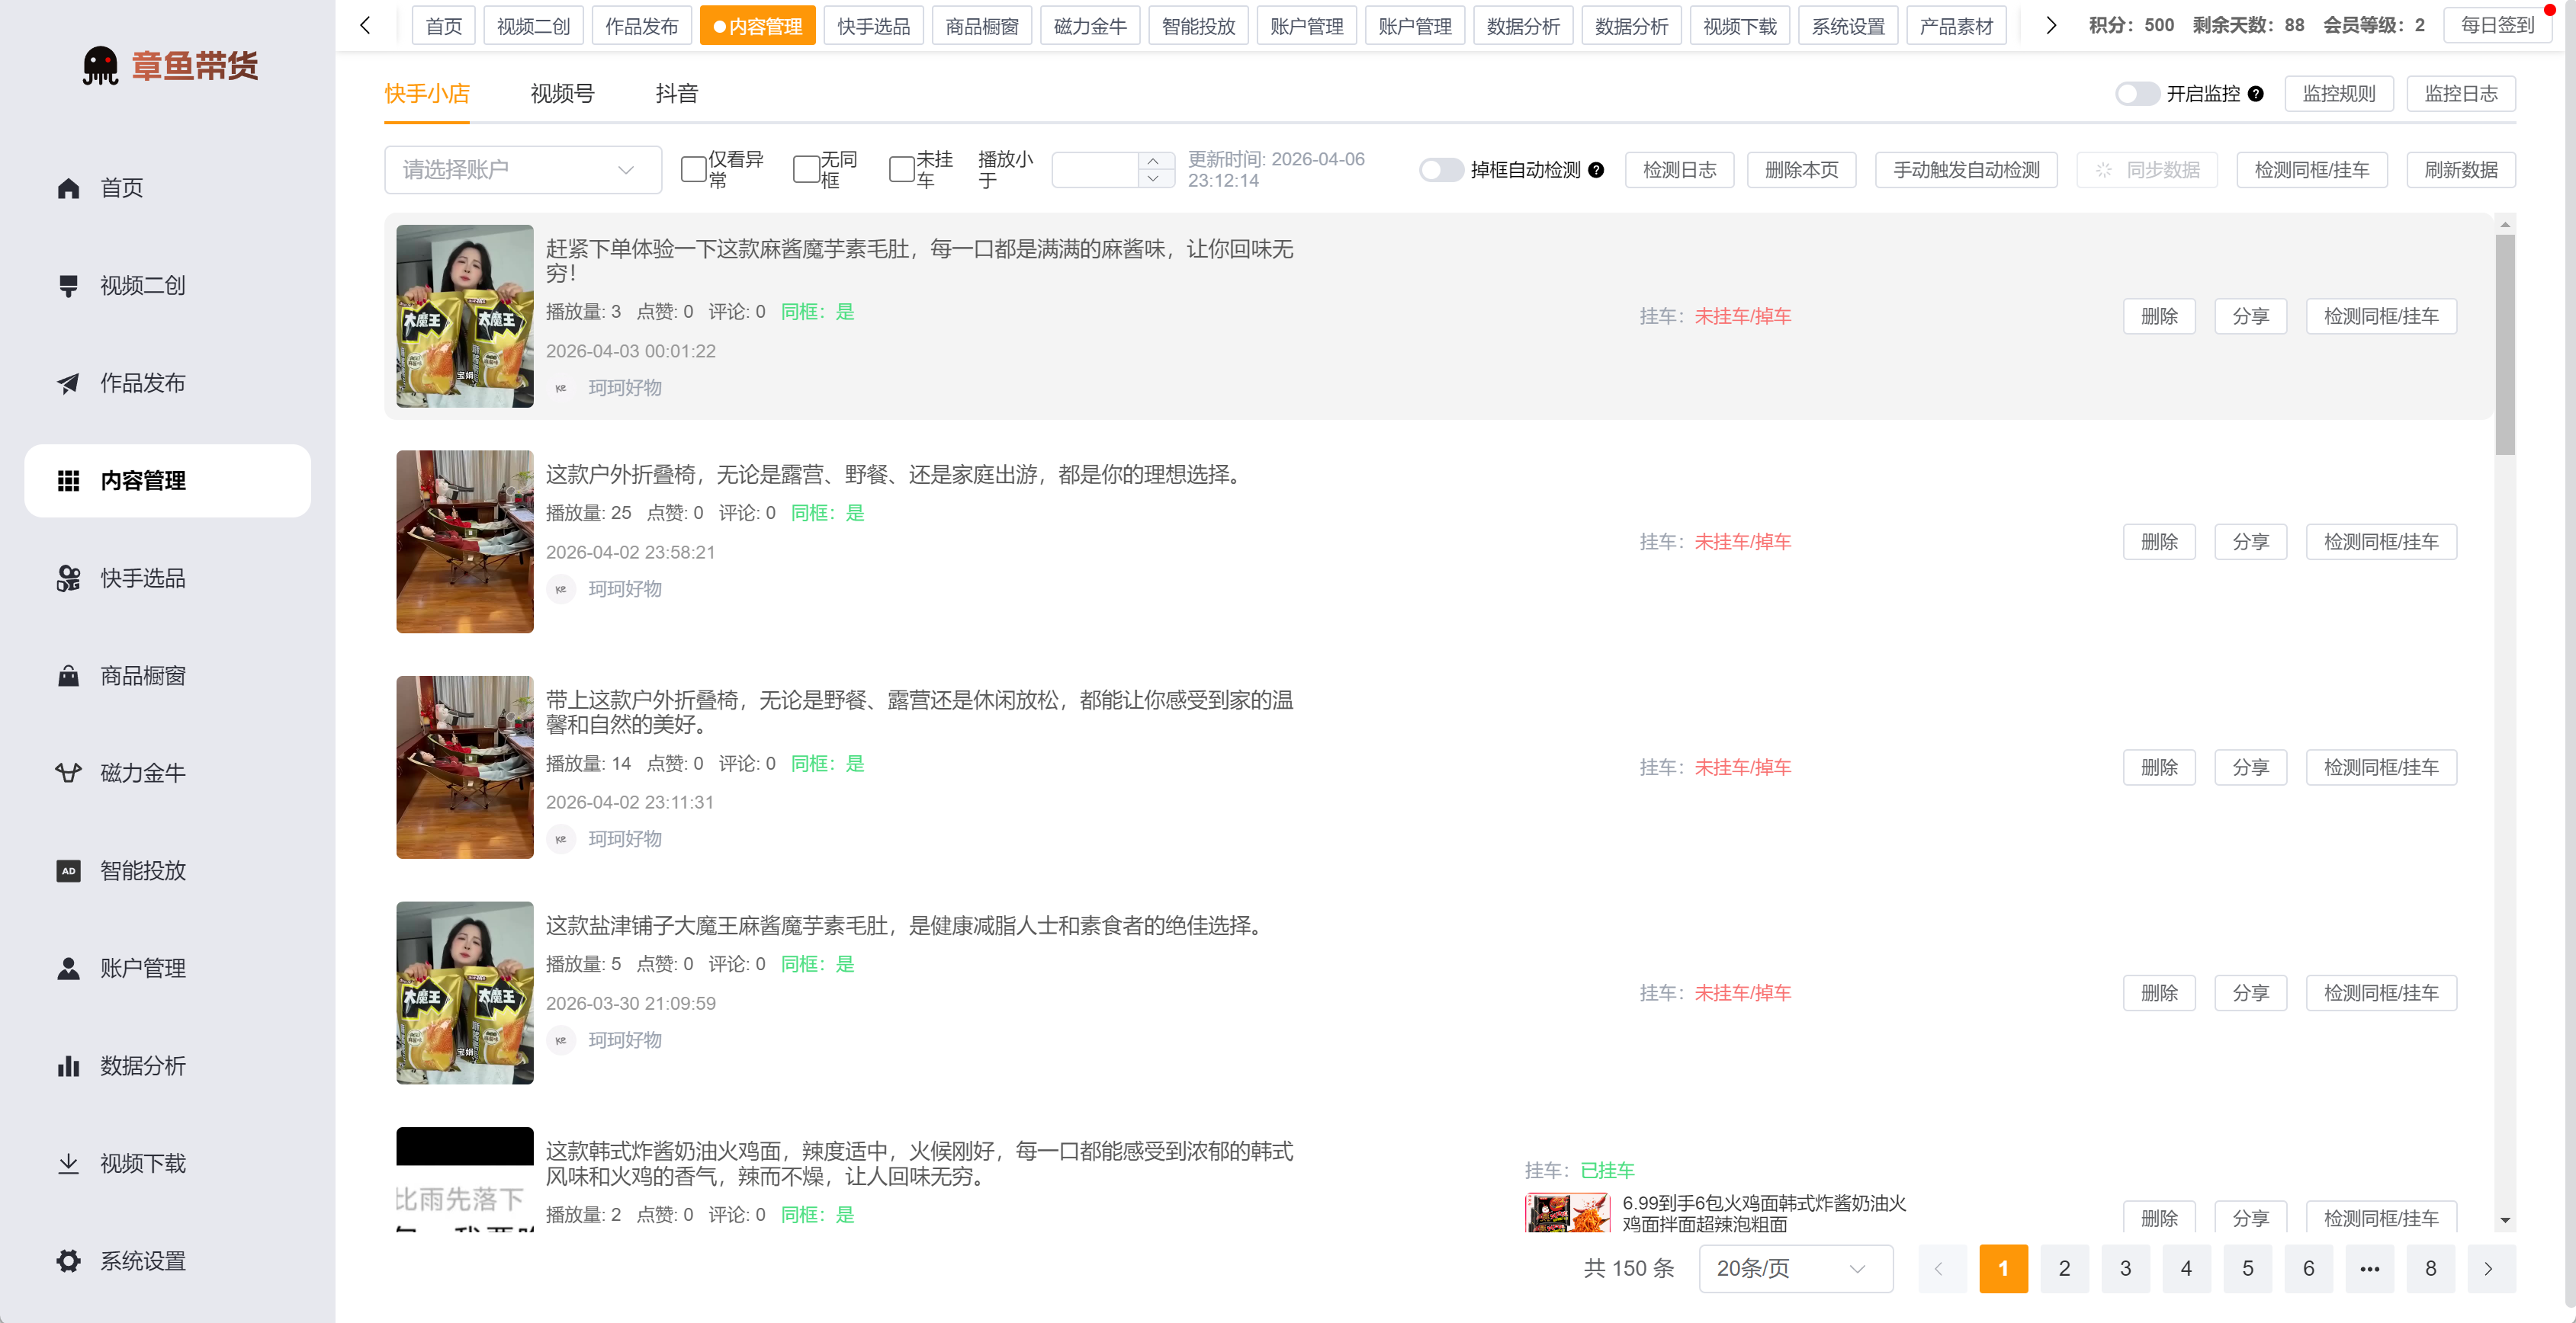The image size is (2576, 1323).
Task: Toggle the 掉框自动检测 switch
Action: [1441, 170]
